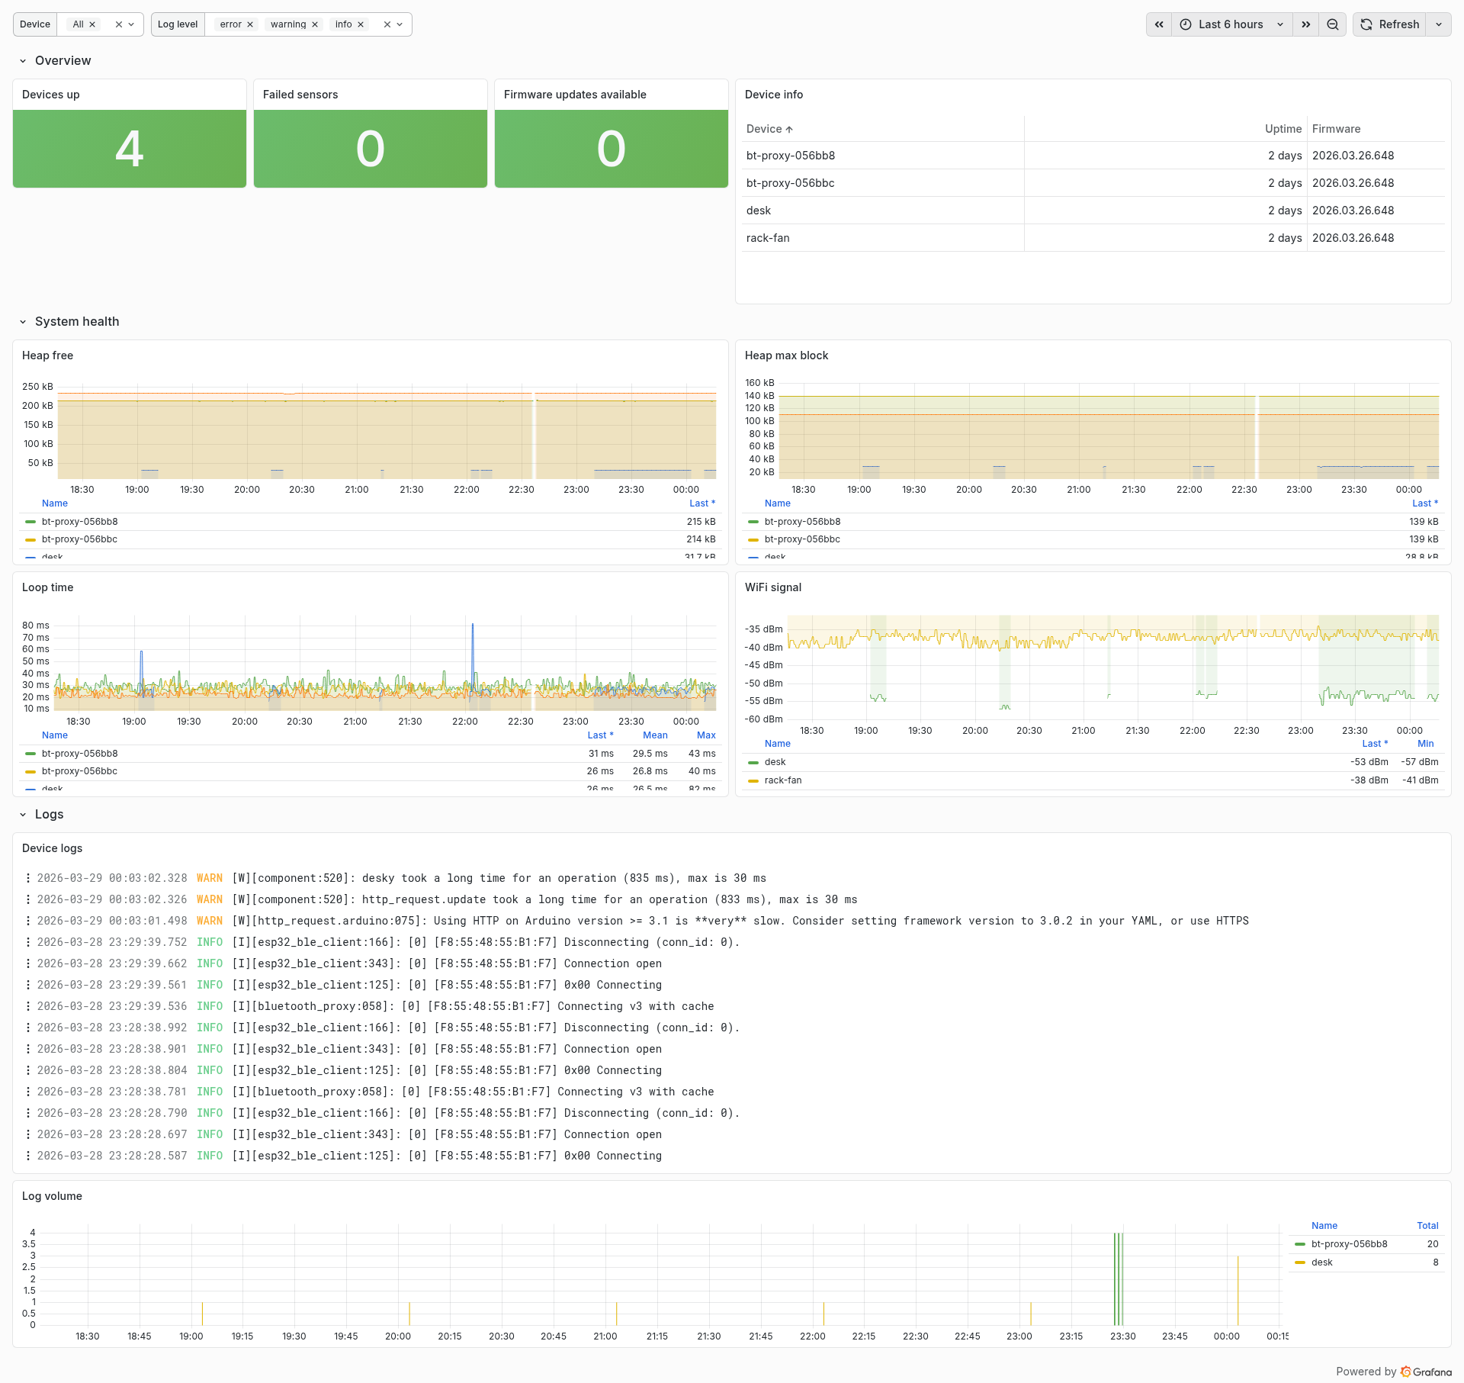Sort Loop time legend by the Mean column
The image size is (1464, 1383).
654,735
